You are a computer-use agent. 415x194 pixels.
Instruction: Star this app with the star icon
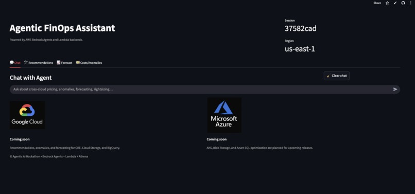[387, 3]
